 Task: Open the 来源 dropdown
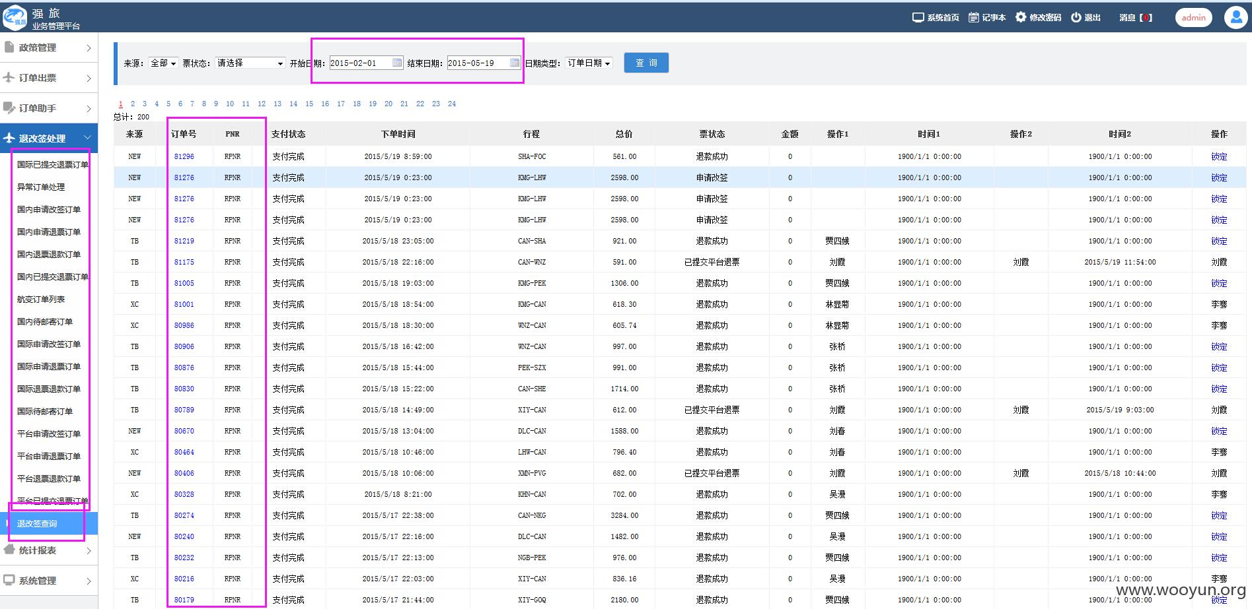click(x=163, y=63)
